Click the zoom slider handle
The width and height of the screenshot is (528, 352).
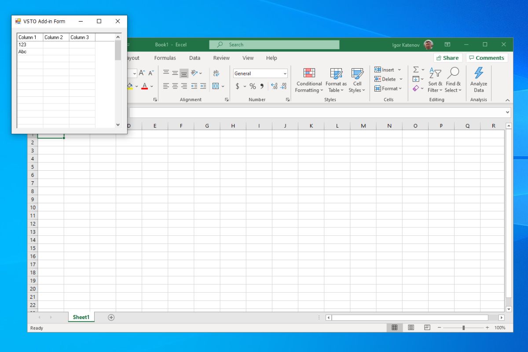click(463, 328)
